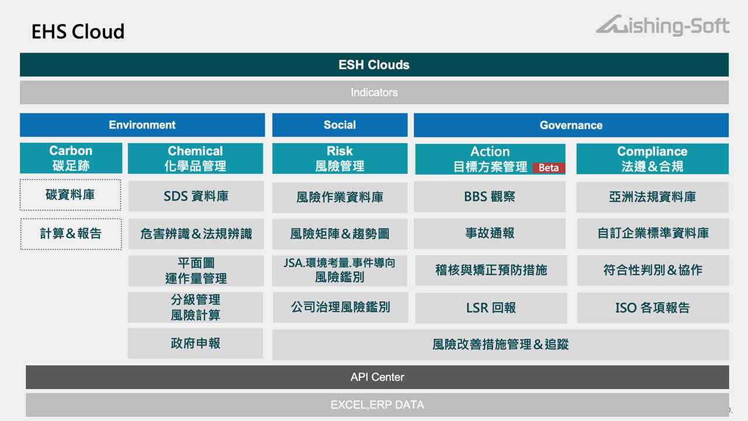Open BBS 觀察 item
Viewport: 748px width, 421px height.
pos(490,196)
